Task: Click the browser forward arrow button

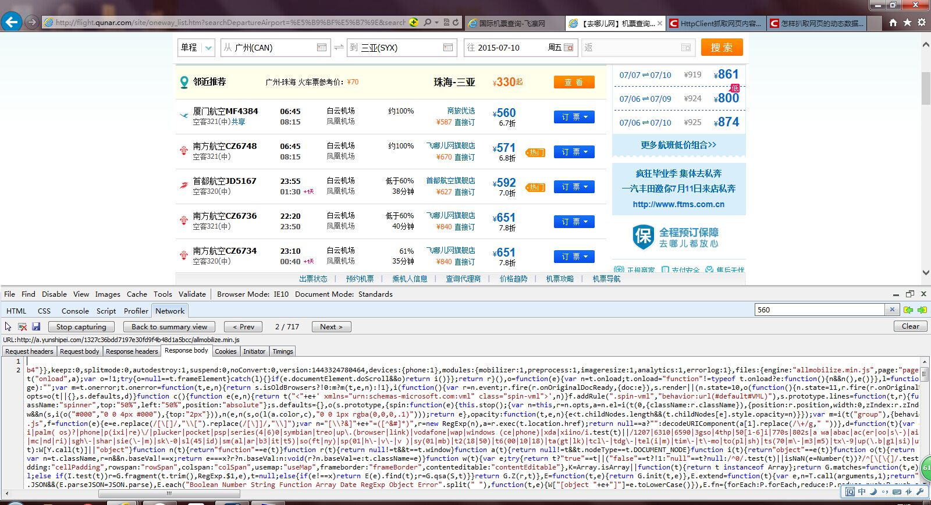Action: (31, 22)
